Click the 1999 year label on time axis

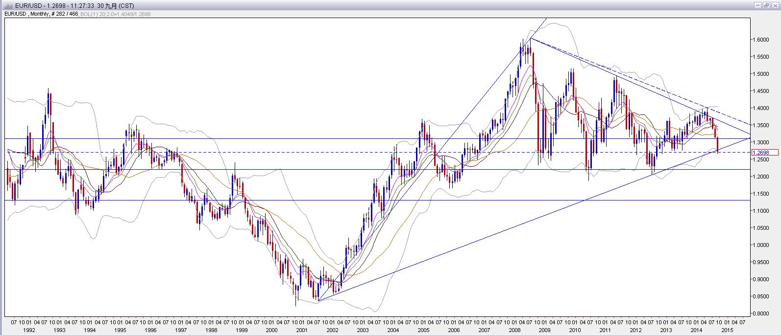(x=242, y=330)
